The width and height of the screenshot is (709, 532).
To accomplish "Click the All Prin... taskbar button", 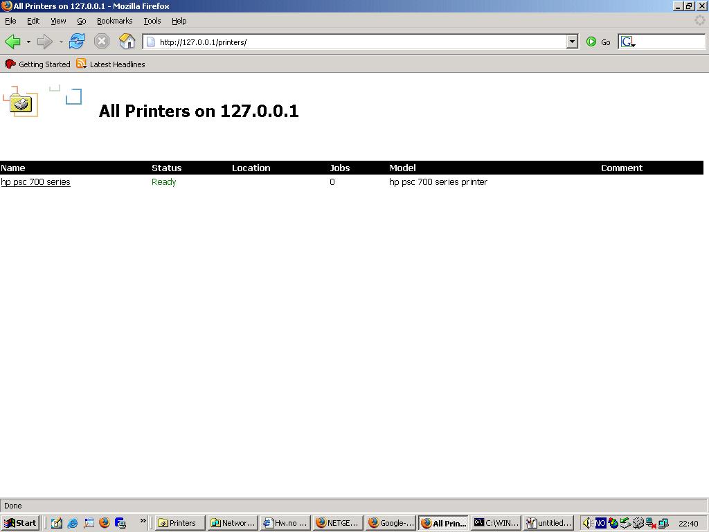I will pyautogui.click(x=444, y=523).
